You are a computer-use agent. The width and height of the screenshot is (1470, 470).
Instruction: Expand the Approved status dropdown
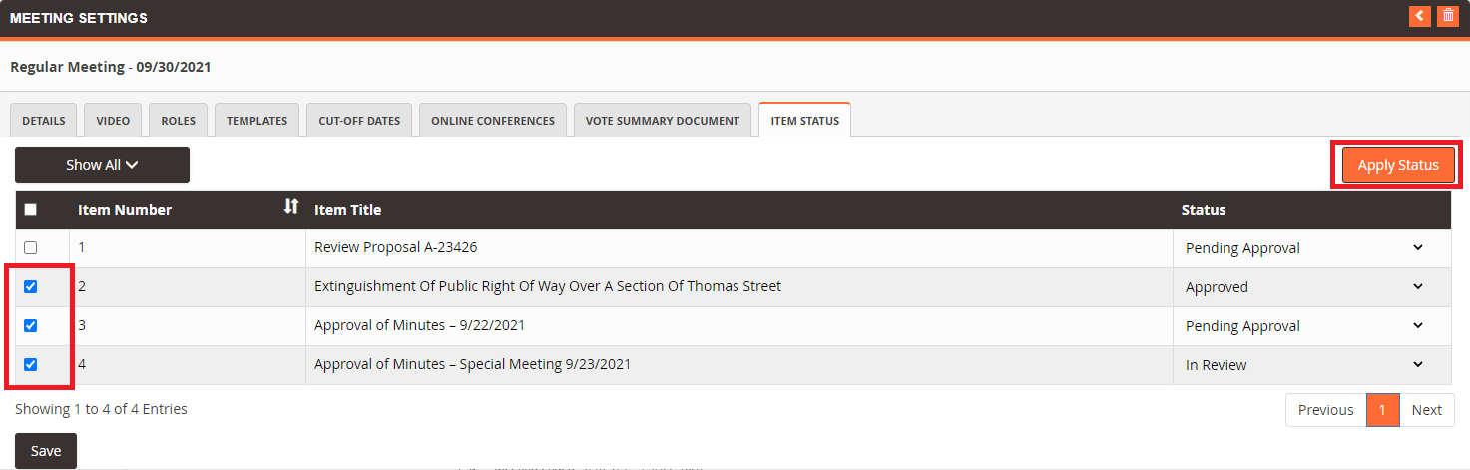[1311, 287]
